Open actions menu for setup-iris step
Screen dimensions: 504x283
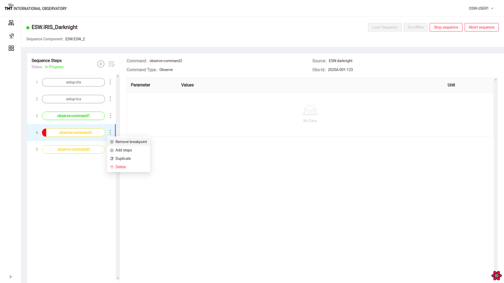pyautogui.click(x=110, y=82)
